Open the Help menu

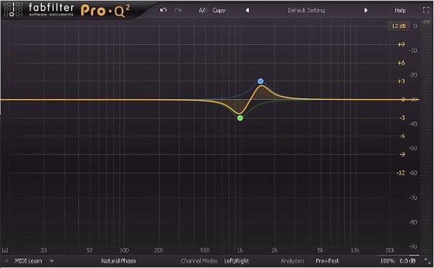[x=400, y=10]
